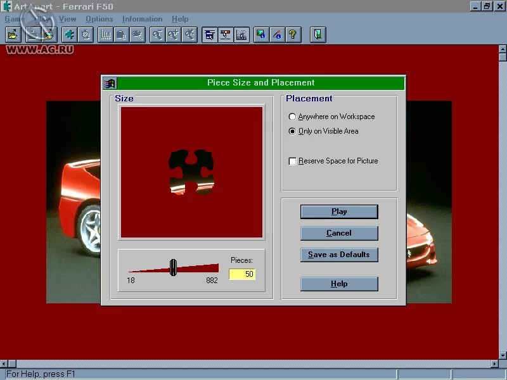
Task: Select Only on Visible Area option
Action: [x=323, y=131]
